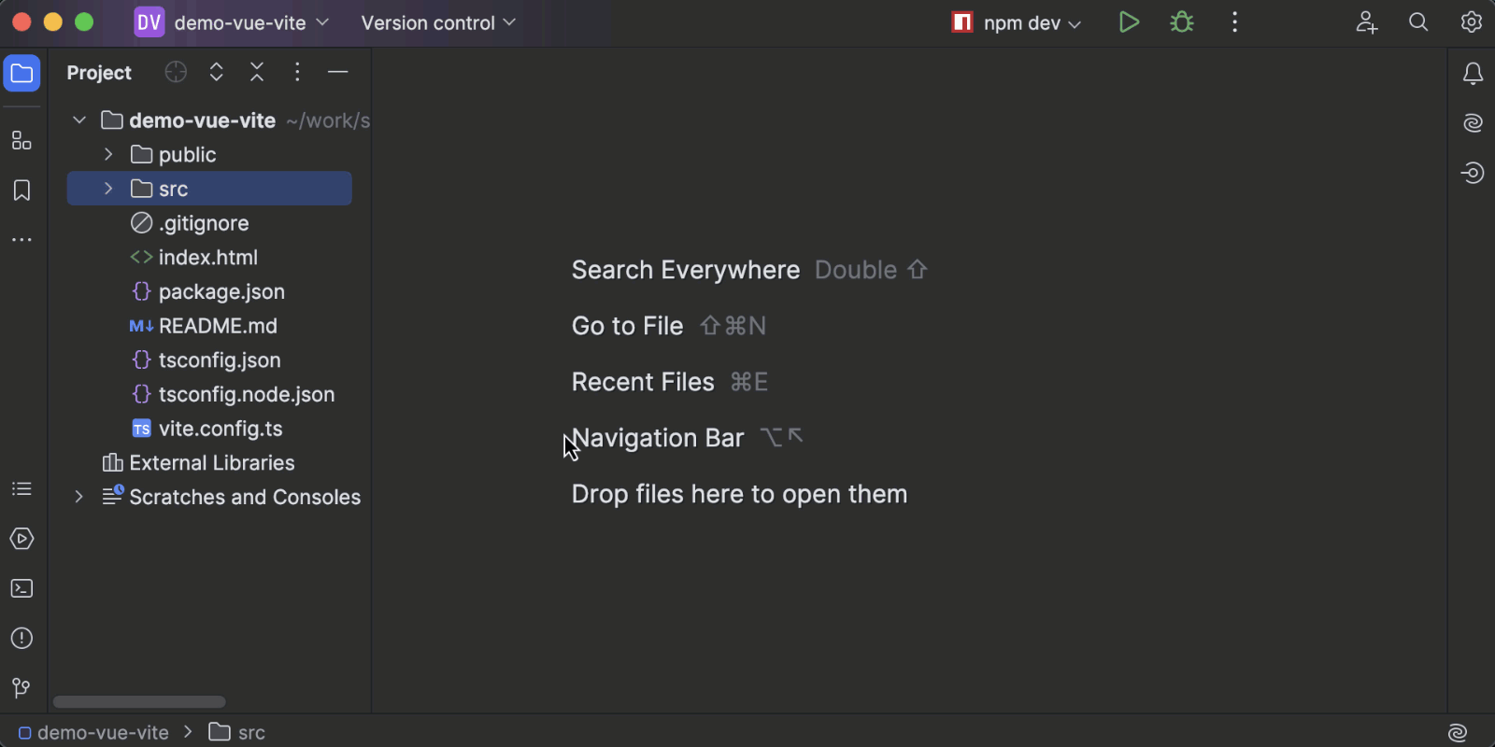This screenshot has height=747, width=1495.
Task: Hide the Project panel with minimize dash
Action: click(338, 72)
